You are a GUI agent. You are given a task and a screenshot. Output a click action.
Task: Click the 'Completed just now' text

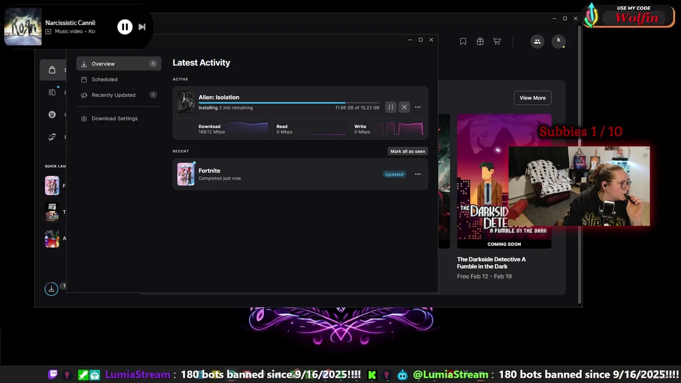pyautogui.click(x=220, y=178)
